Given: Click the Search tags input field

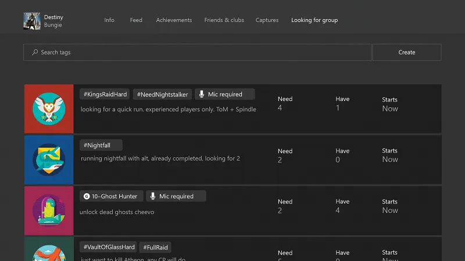Looking at the screenshot, I should [x=198, y=52].
